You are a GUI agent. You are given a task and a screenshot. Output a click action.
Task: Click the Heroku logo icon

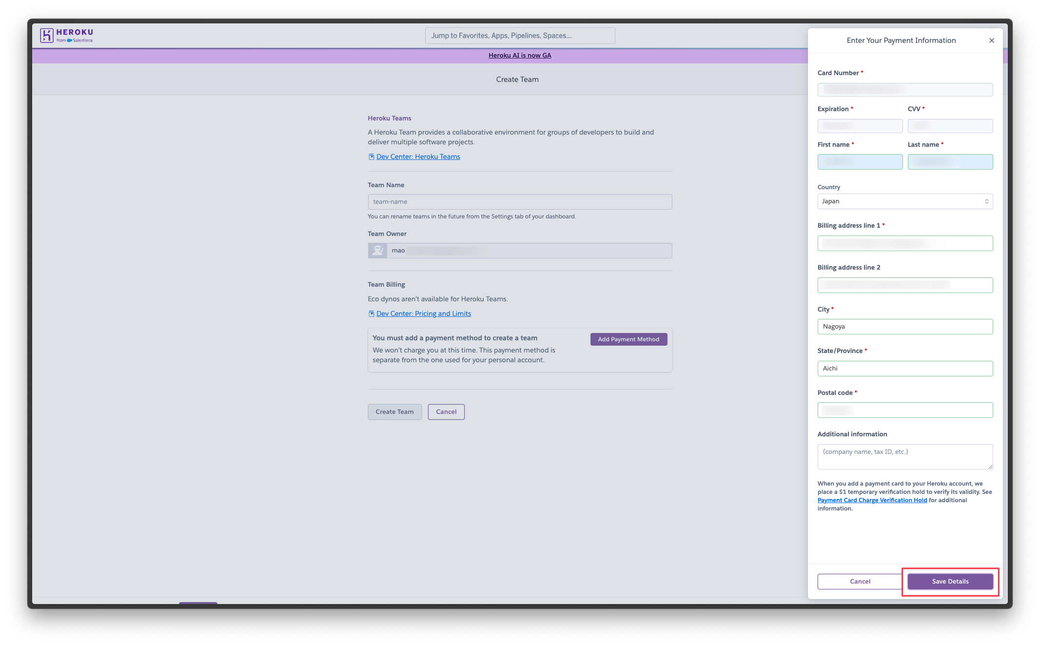pyautogui.click(x=47, y=36)
